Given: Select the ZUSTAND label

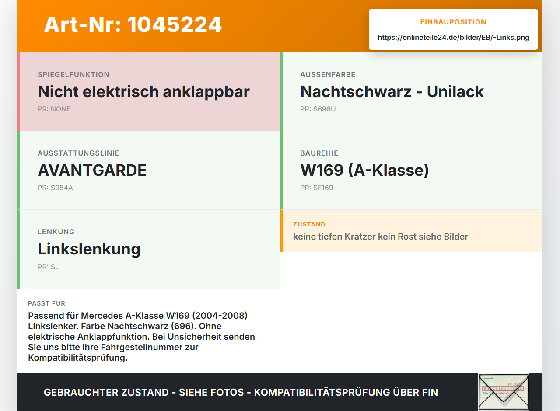Looking at the screenshot, I should tap(309, 224).
